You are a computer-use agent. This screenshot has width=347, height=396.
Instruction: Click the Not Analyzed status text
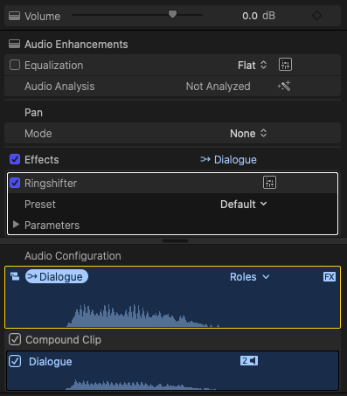pos(218,87)
